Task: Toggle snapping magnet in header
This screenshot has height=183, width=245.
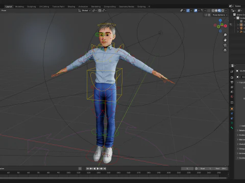Action: coord(100,11)
